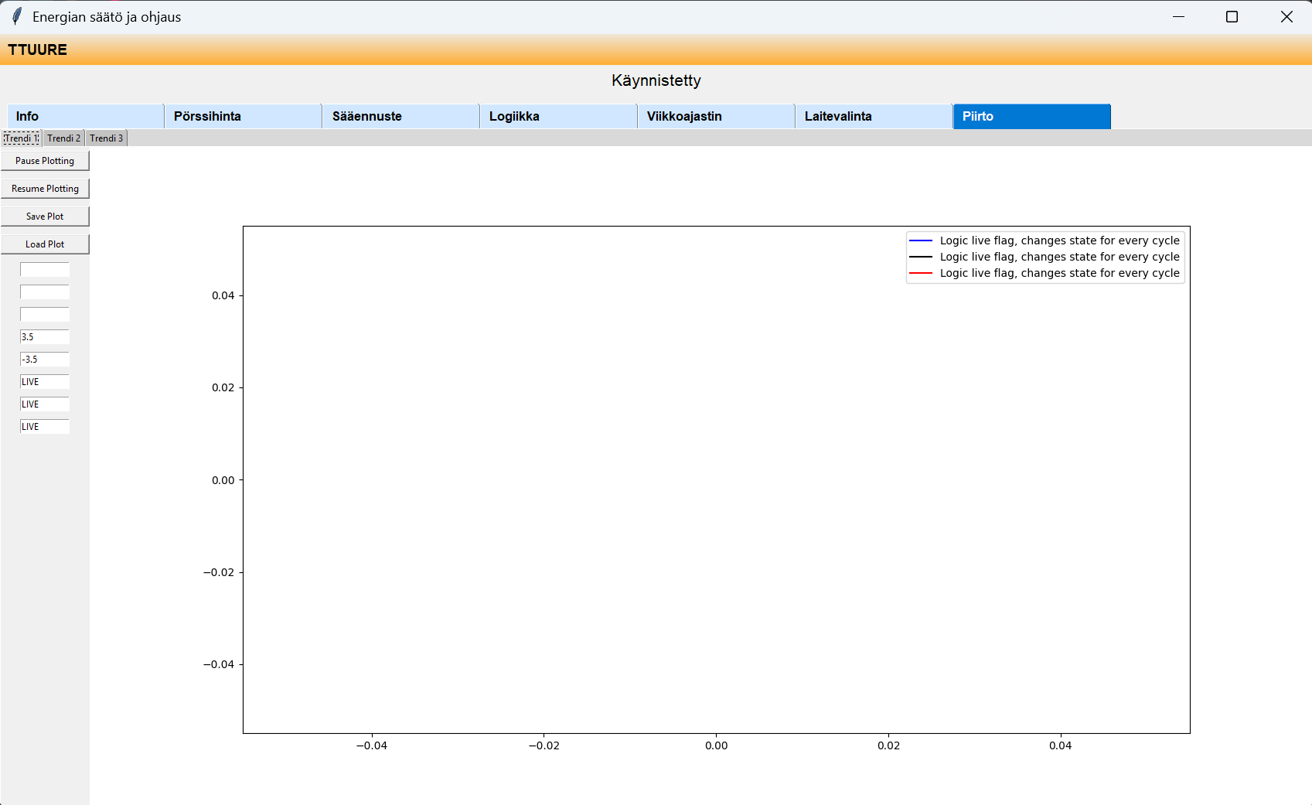The image size is (1312, 805).
Task: Select the Piirto tab
Action: tap(1031, 116)
